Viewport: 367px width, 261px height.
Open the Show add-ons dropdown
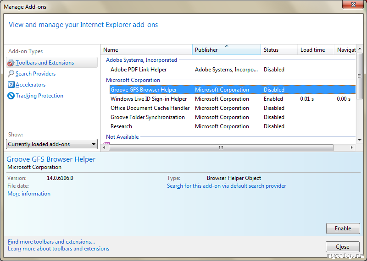click(52, 144)
